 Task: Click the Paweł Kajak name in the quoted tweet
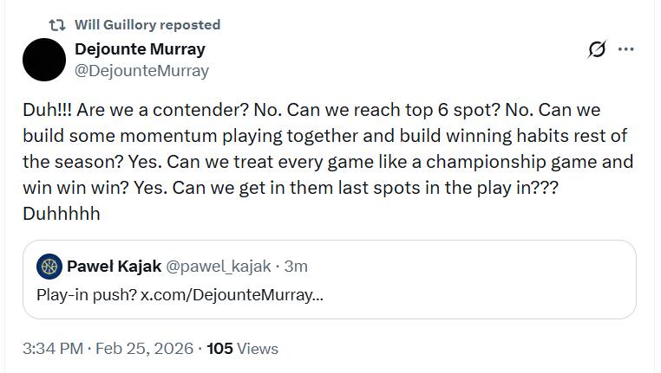click(x=110, y=266)
